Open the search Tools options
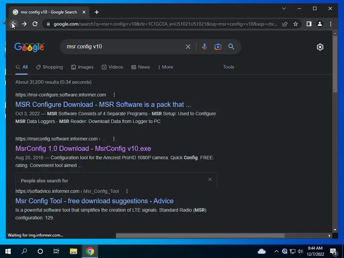 [228, 67]
